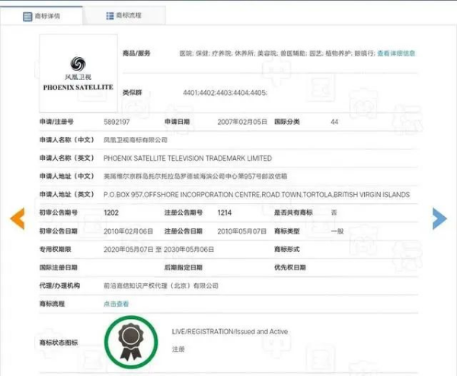Image resolution: width=457 pixels, height=376 pixels.
Task: Click the 点击查看 link in 商标流程 row
Action: click(117, 304)
